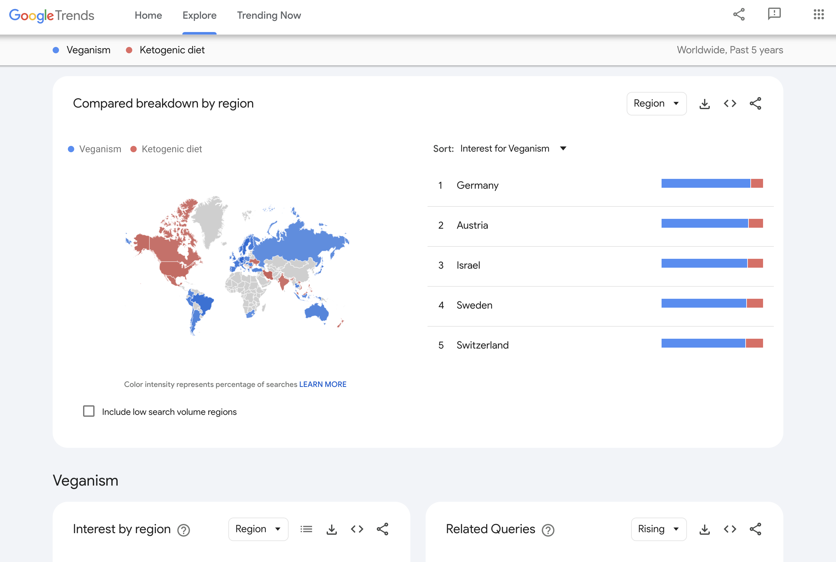The height and width of the screenshot is (562, 836).
Task: Click Germany's blue Veganism interest bar
Action: pos(706,184)
